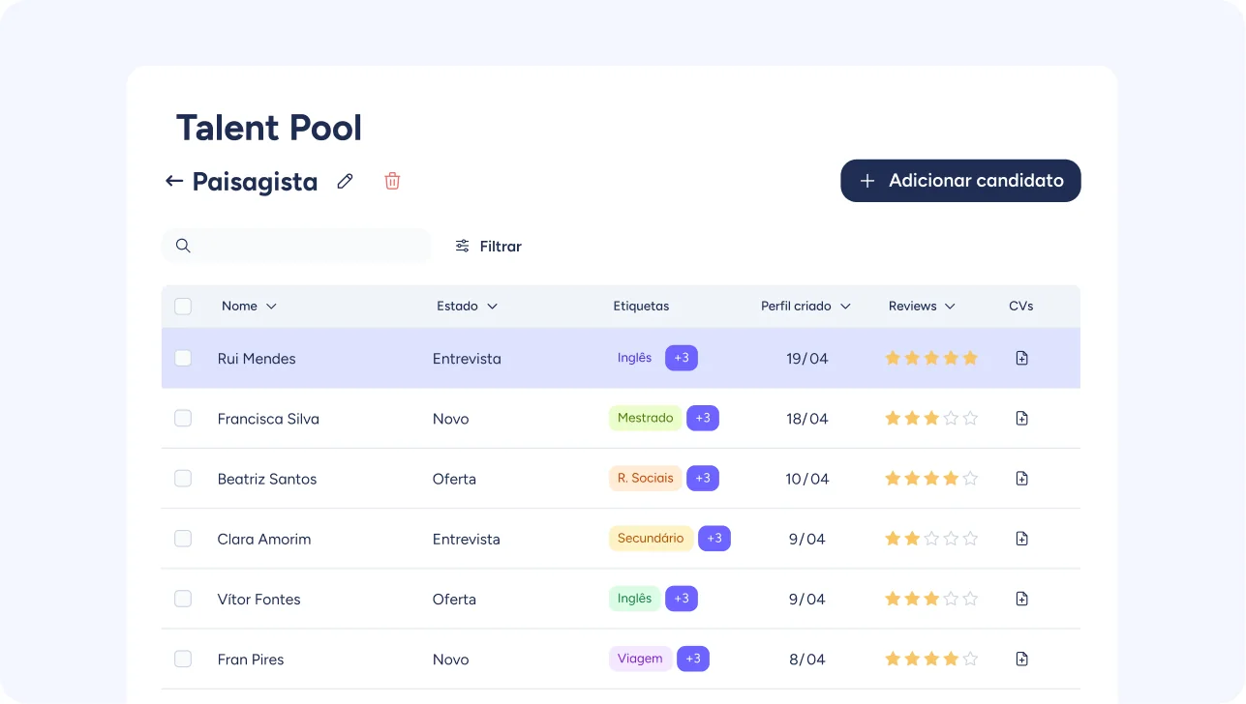Image resolution: width=1246 pixels, height=704 pixels.
Task: Open Vítor Fontes CV file icon
Action: 1021,599
